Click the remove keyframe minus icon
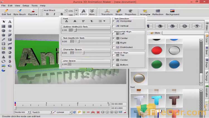 tap(88, 112)
